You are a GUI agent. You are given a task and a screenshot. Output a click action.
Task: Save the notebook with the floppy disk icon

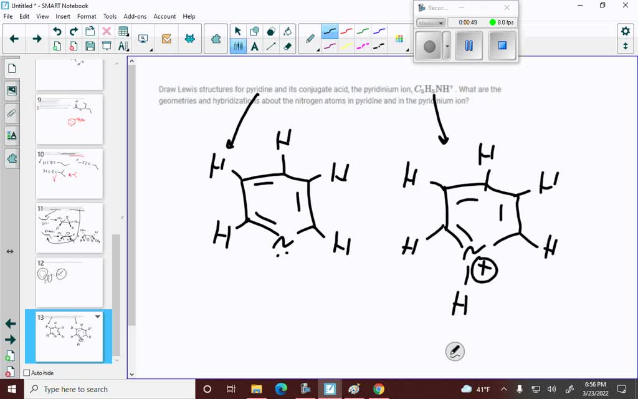click(x=90, y=46)
